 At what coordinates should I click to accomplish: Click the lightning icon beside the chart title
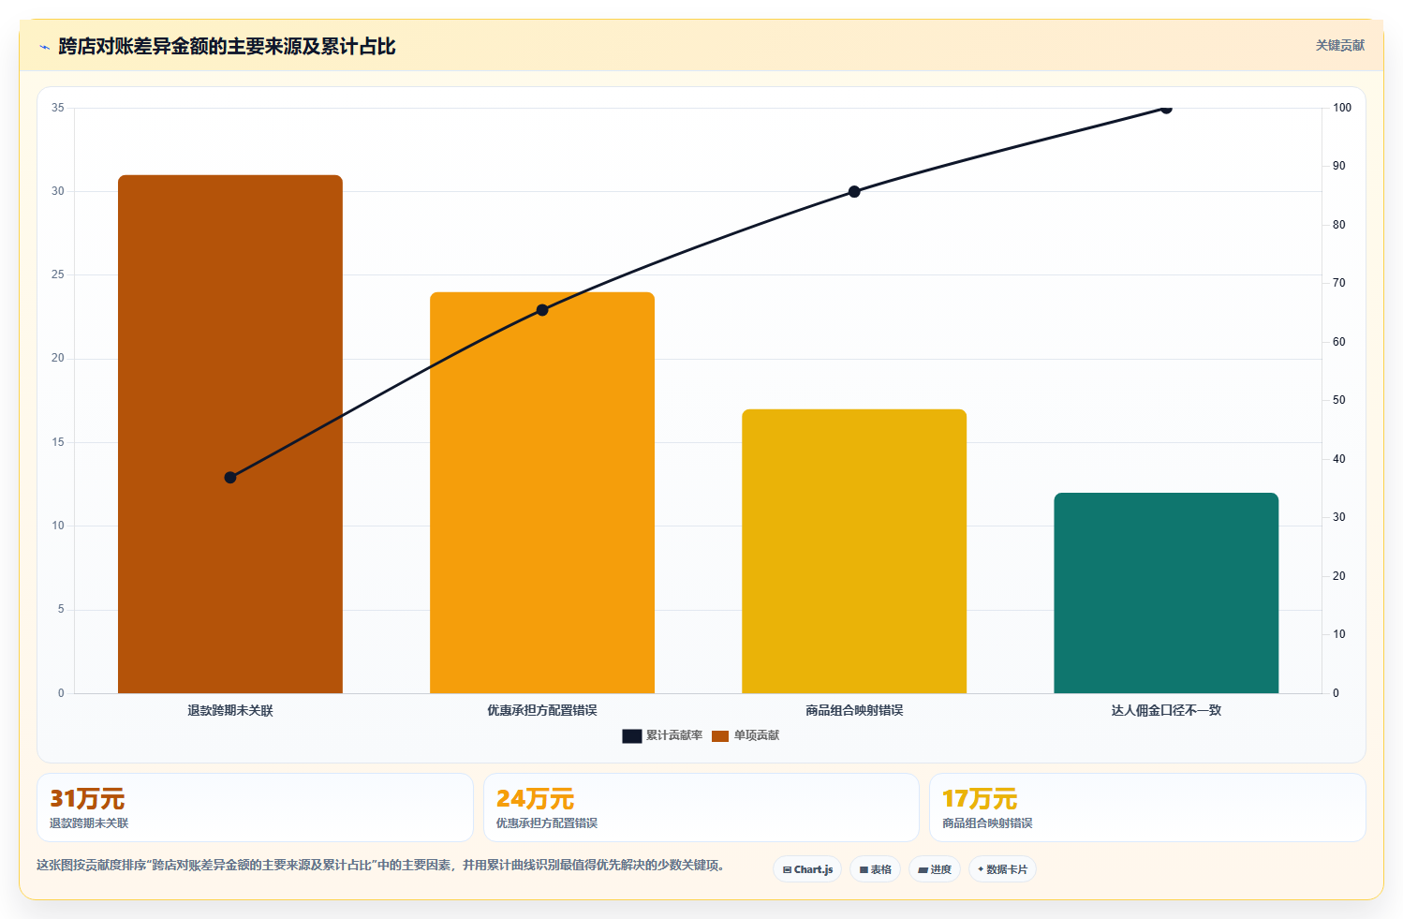44,47
